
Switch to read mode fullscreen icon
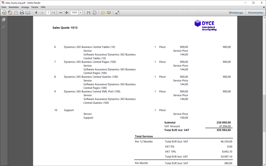[117, 12]
